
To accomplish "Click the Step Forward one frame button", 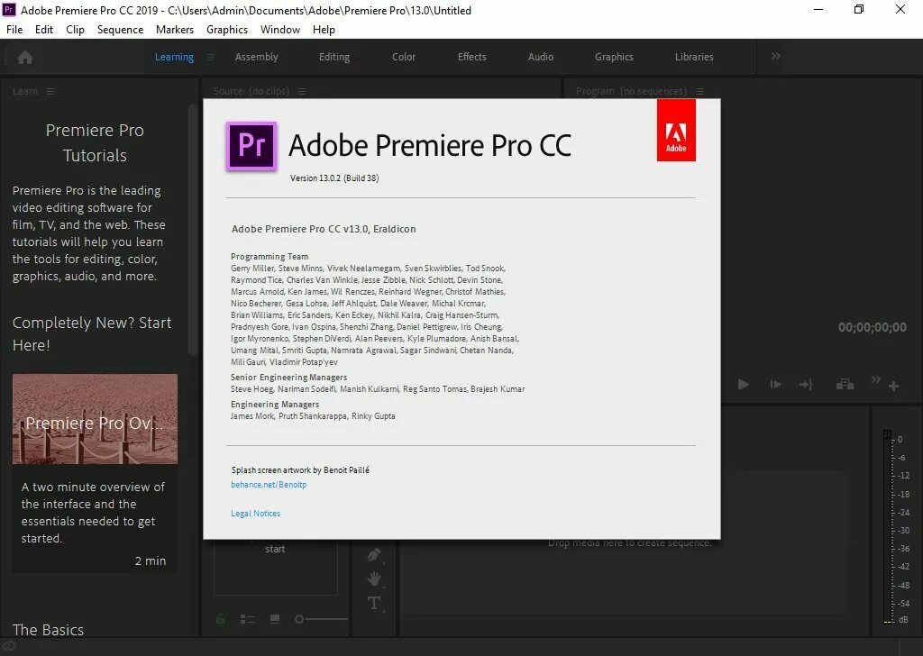I will pos(776,384).
